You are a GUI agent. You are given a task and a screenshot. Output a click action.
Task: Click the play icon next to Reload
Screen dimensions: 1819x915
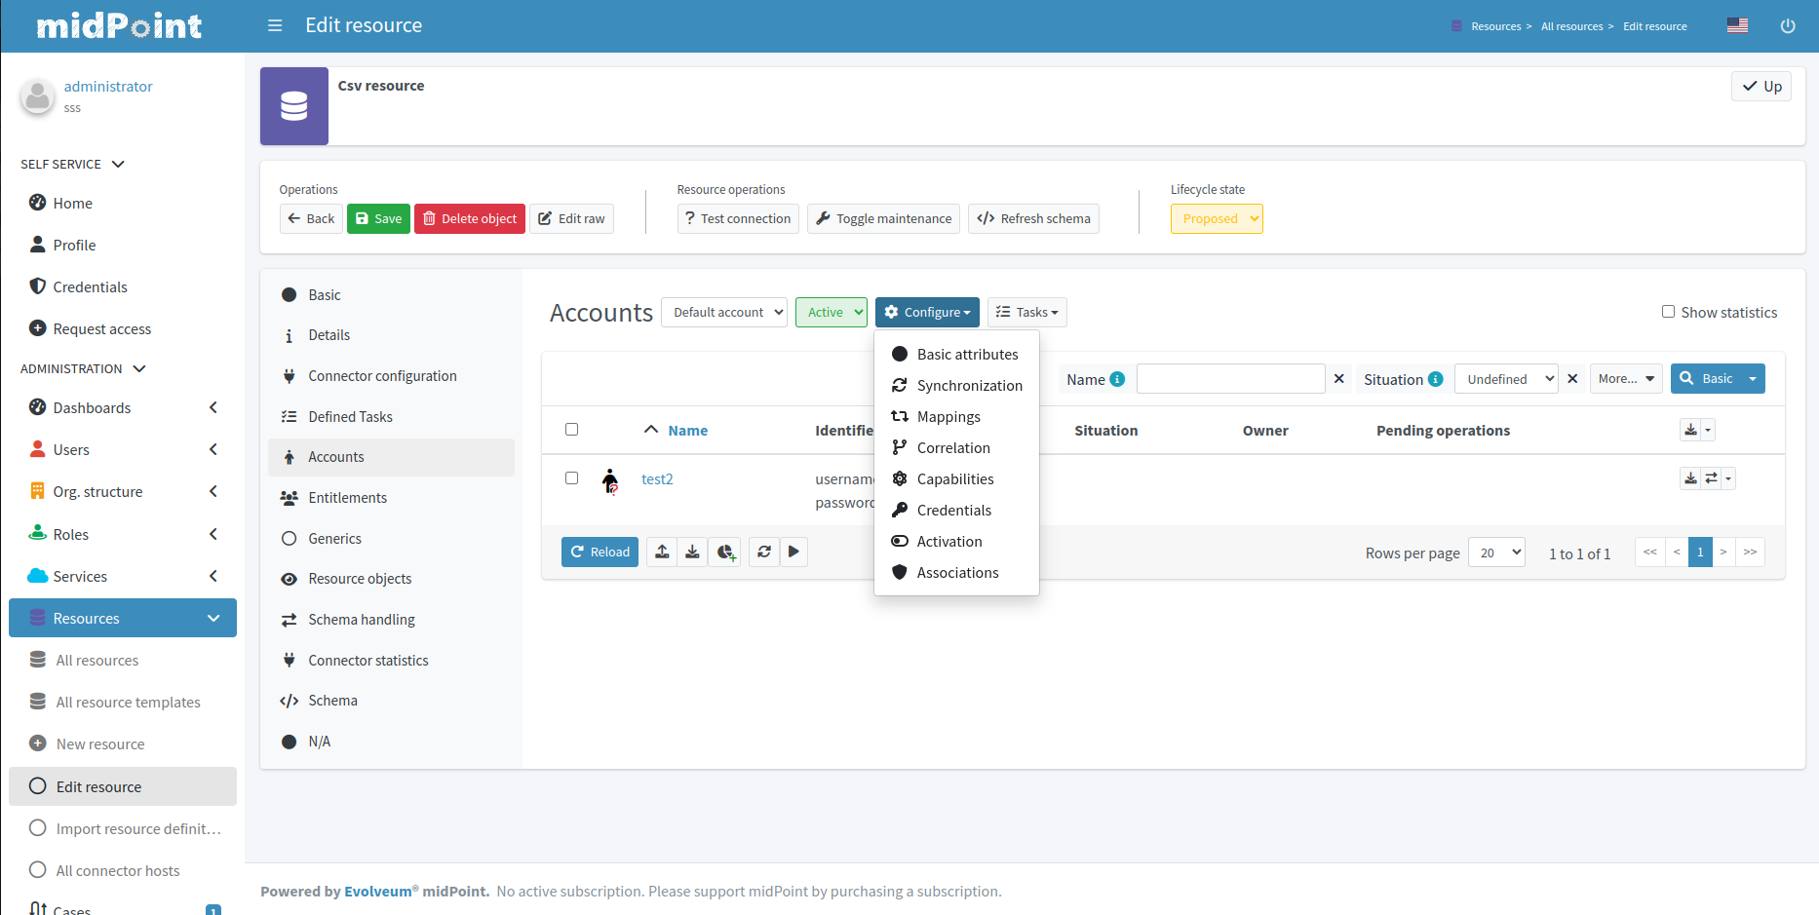[x=793, y=552]
